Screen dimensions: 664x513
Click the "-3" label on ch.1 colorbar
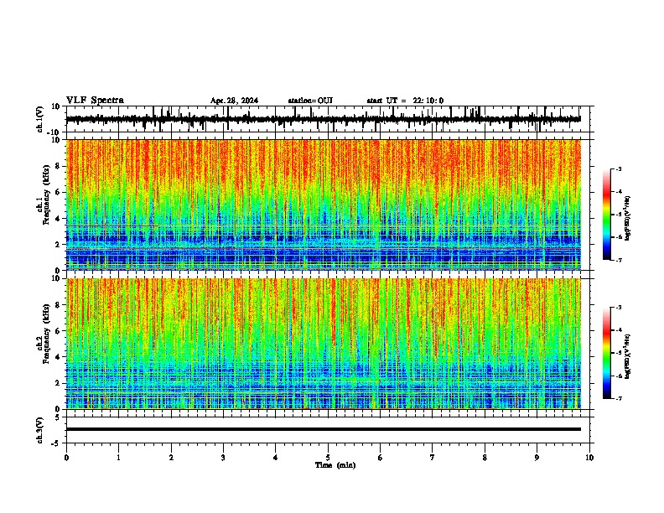pos(619,168)
